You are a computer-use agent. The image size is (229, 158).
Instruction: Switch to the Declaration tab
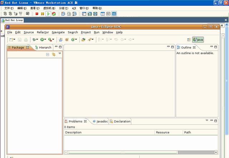120,121
